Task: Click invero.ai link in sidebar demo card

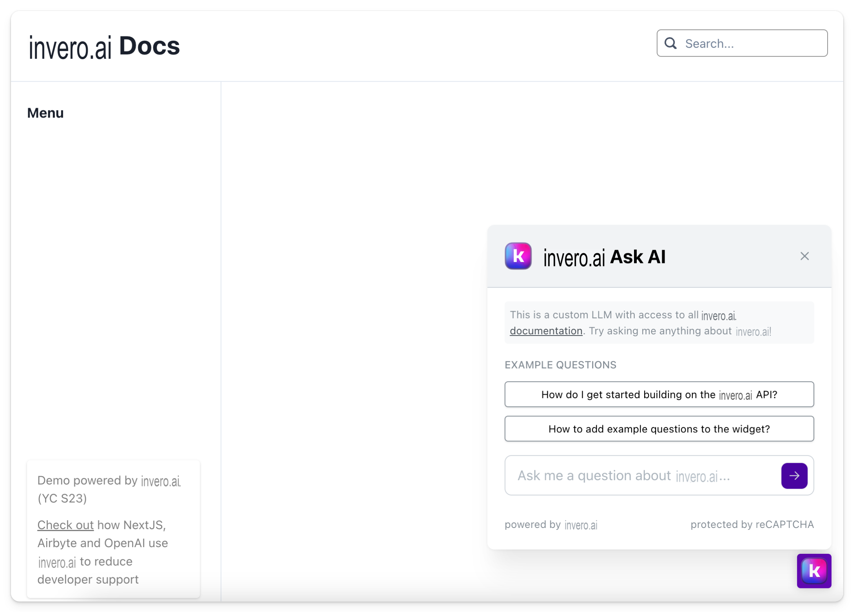Action: tap(161, 481)
